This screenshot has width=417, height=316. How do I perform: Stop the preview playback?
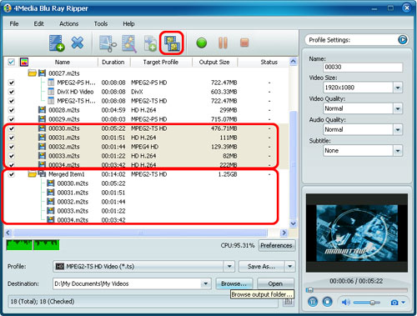[x=327, y=302]
